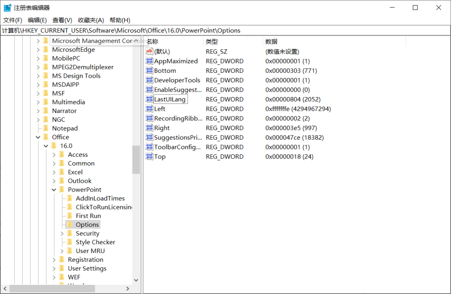Click the tree vertical scrollbar thumb
The width and height of the screenshot is (451, 294).
point(136,159)
